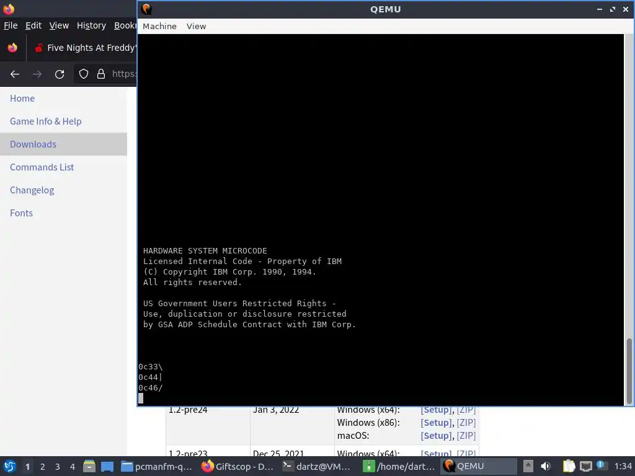Select Downloads in the website sidebar

[33, 144]
